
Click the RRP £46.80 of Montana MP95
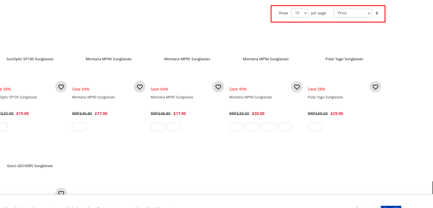click(161, 114)
